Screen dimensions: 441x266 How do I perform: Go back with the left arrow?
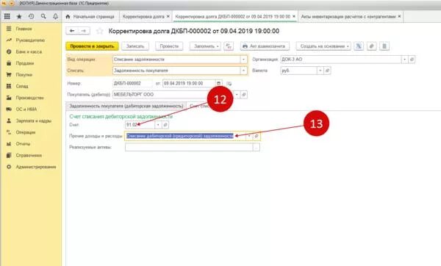point(72,31)
